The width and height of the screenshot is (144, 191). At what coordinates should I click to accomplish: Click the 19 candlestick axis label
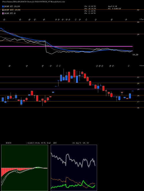point(138,89)
